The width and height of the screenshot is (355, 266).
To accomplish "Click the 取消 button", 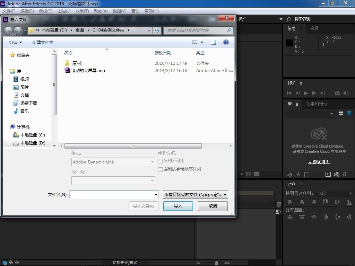I will coord(213,206).
